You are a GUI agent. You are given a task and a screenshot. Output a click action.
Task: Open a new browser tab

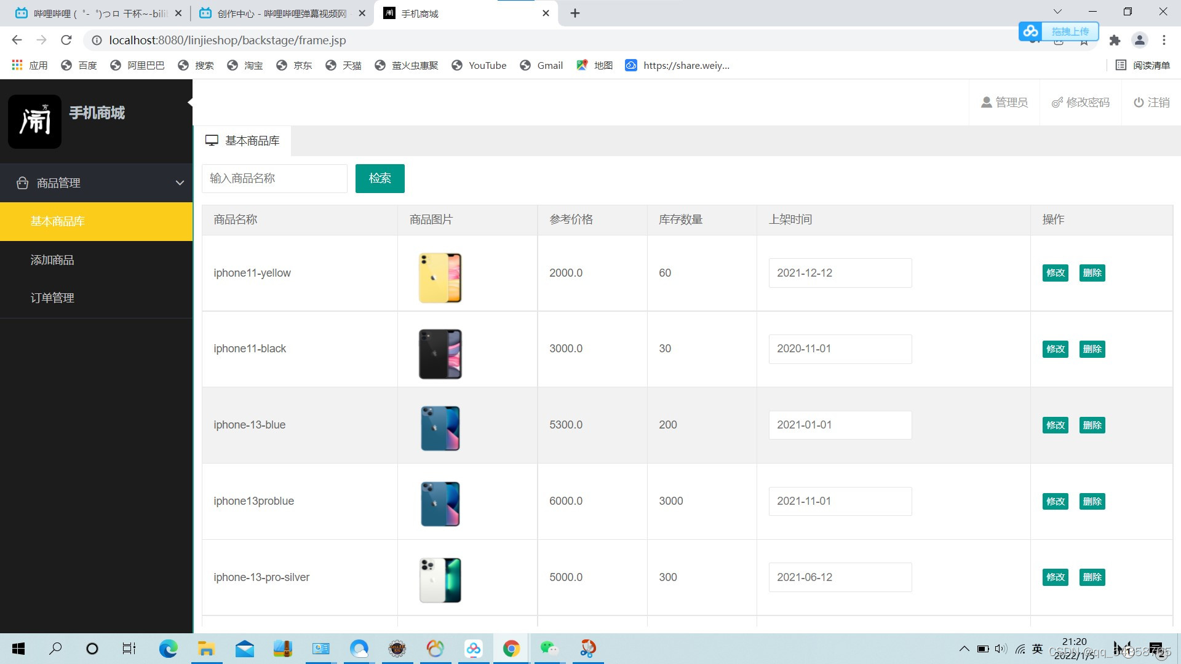click(575, 13)
